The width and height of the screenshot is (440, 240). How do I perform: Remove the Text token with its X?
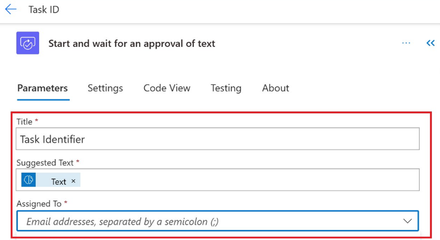(x=74, y=181)
